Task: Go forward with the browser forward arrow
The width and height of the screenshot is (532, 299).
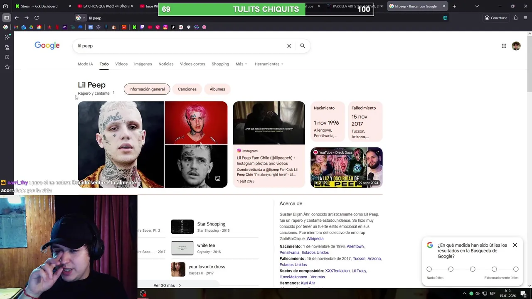Action: click(x=26, y=18)
